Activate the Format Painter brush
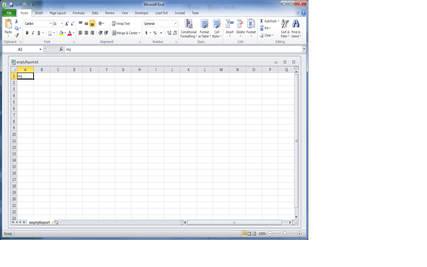 click(x=17, y=35)
